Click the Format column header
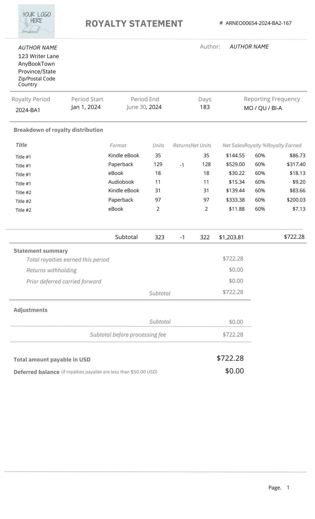Screen dimensions: 315x519 (x=118, y=145)
